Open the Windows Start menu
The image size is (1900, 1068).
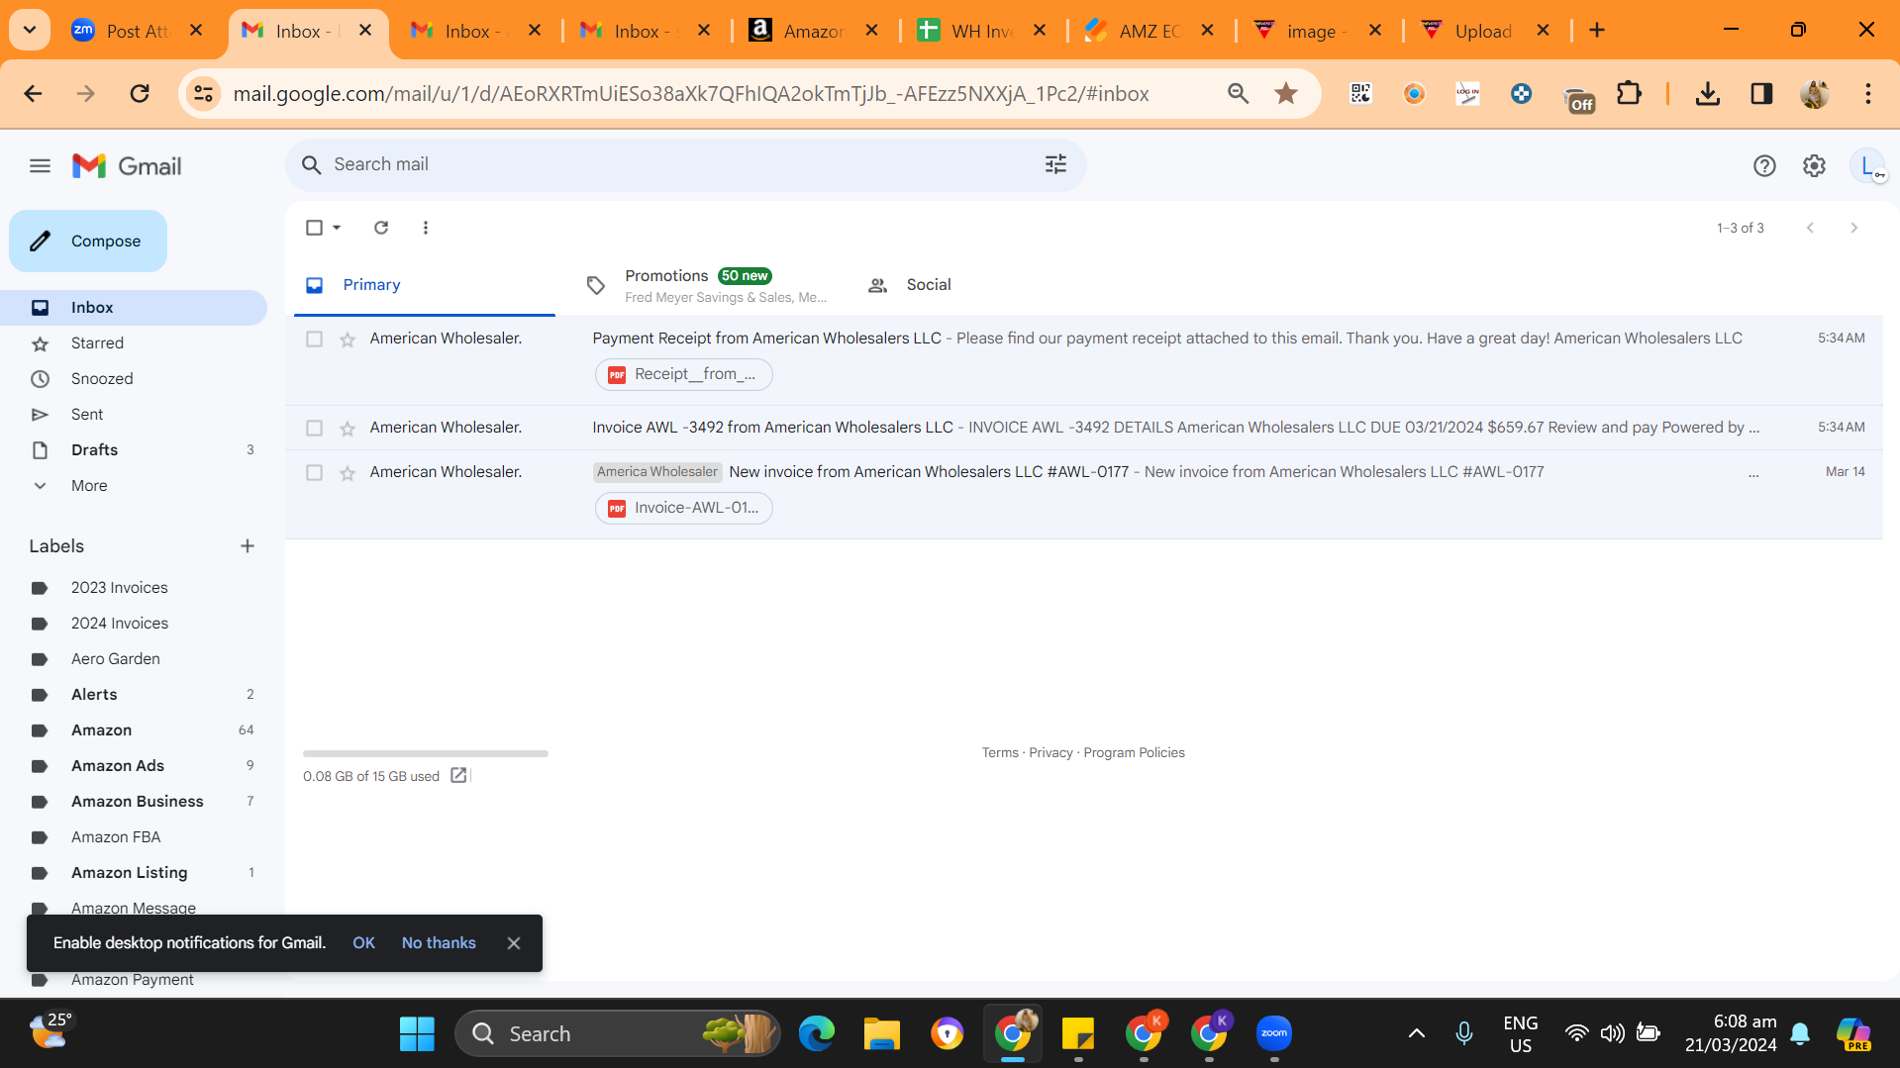(x=417, y=1034)
